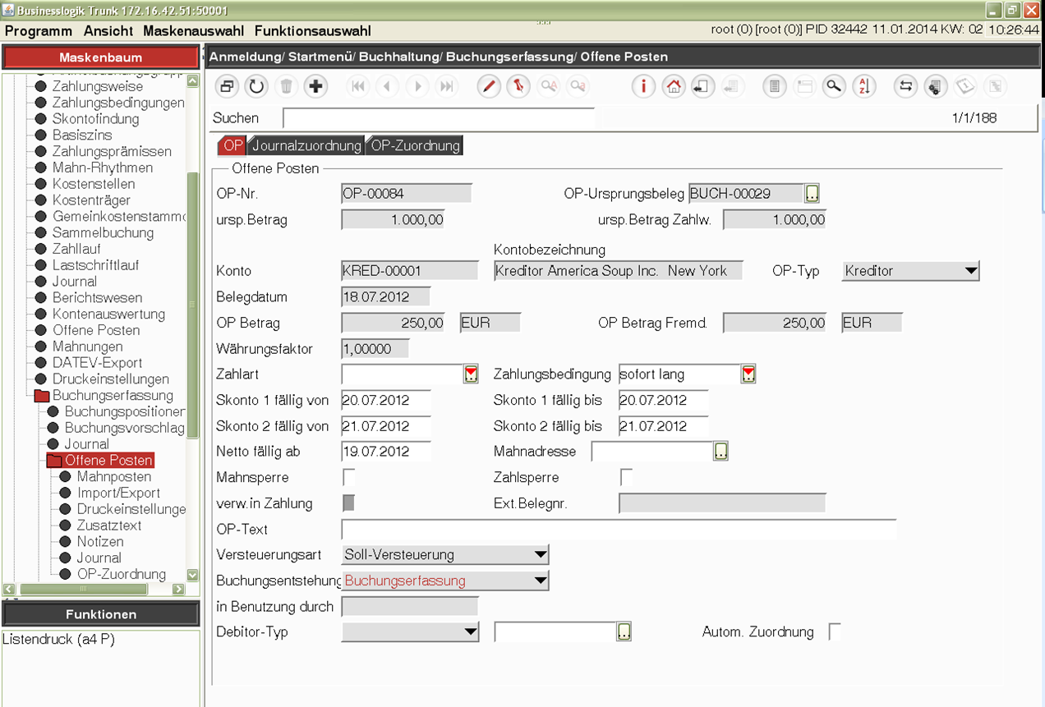The image size is (1045, 707).
Task: Click the red info 'i' icon
Action: tap(643, 86)
